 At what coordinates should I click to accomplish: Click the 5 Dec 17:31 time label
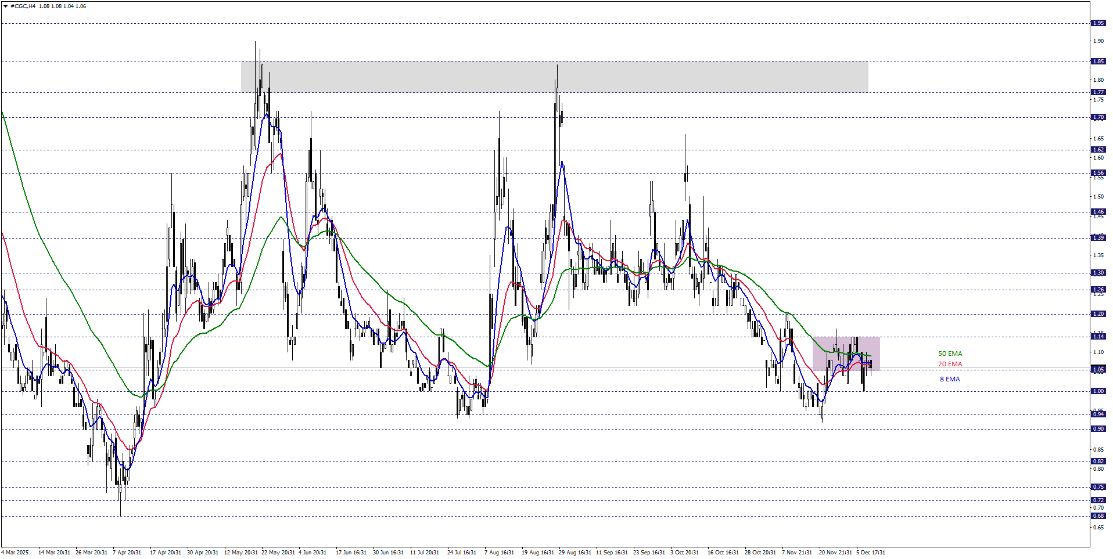click(870, 552)
